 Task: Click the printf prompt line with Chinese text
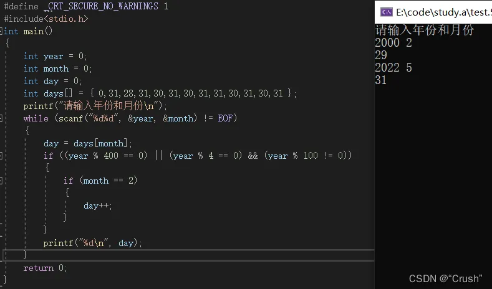pos(95,106)
